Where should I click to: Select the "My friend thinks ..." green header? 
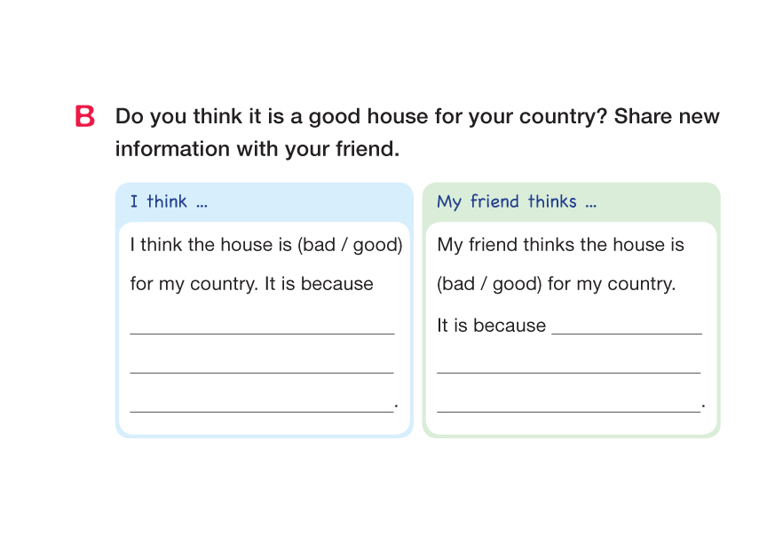(x=516, y=202)
